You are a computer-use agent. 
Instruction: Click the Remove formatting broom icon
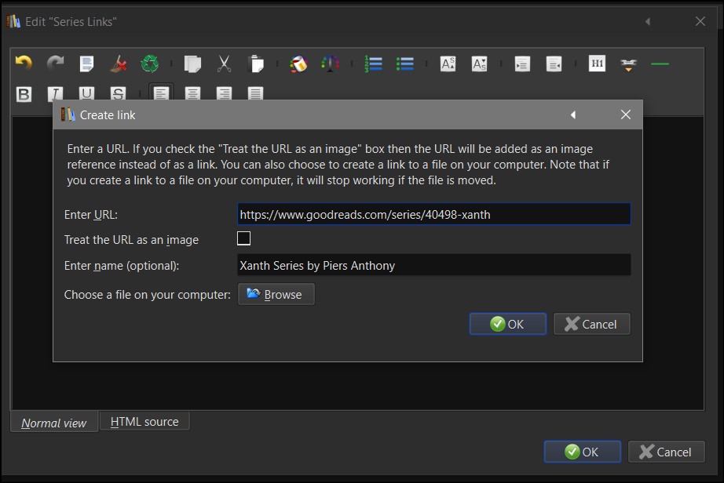click(x=119, y=64)
